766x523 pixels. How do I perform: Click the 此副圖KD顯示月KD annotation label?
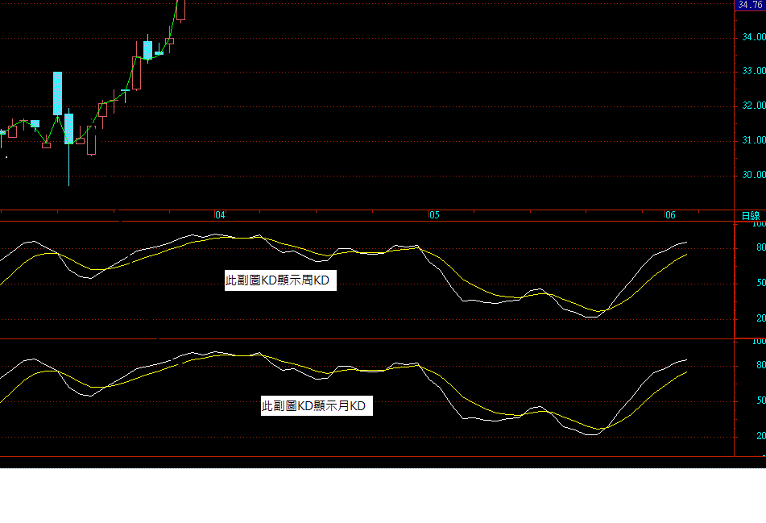coord(313,406)
